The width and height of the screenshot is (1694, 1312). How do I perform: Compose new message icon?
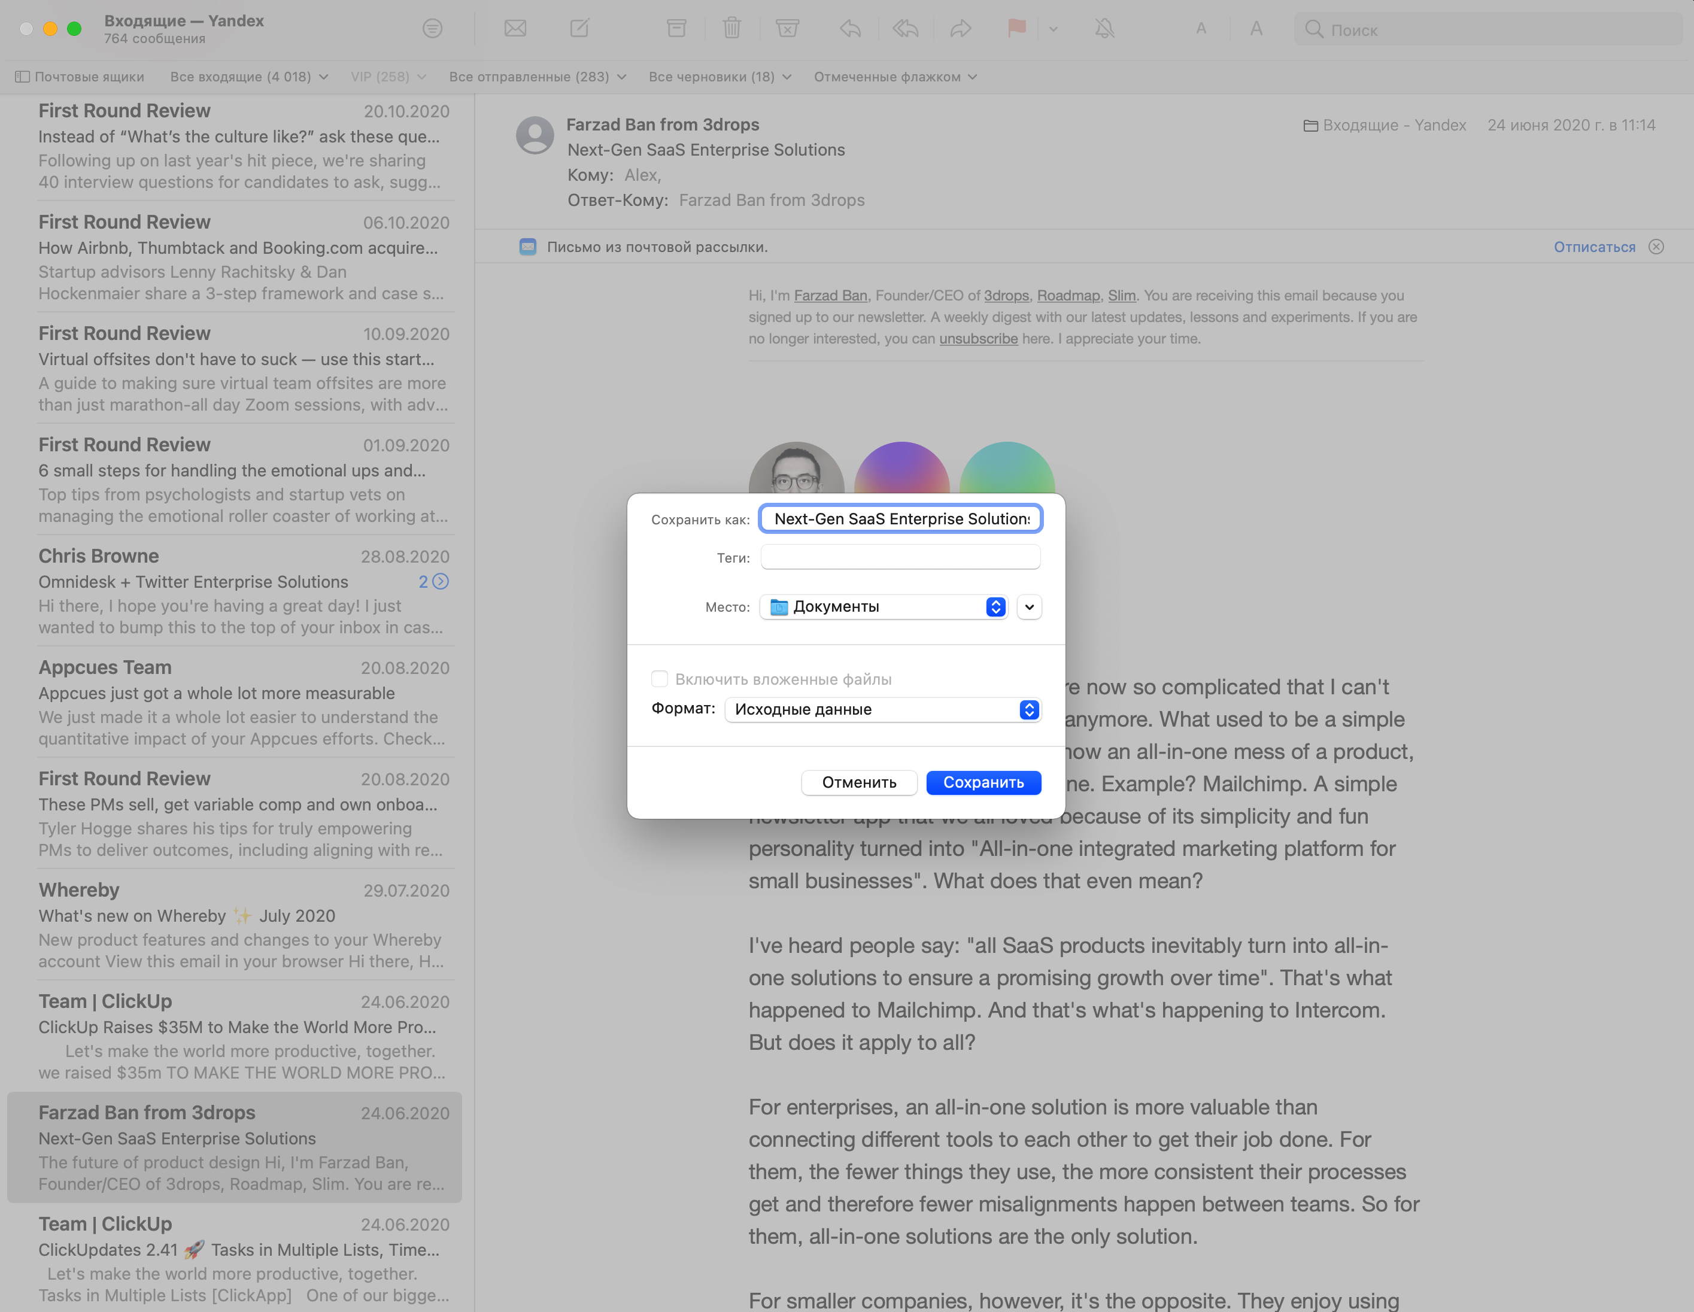[x=579, y=29]
